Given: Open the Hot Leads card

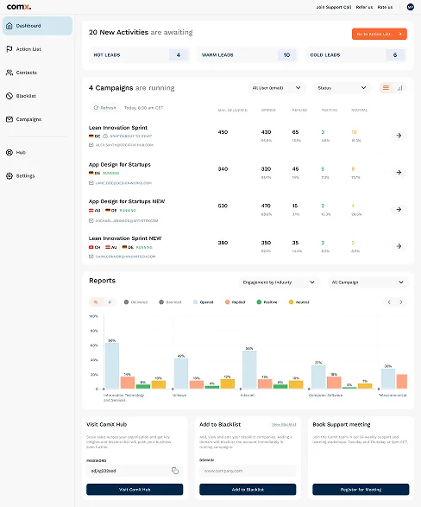Looking at the screenshot, I should [139, 55].
